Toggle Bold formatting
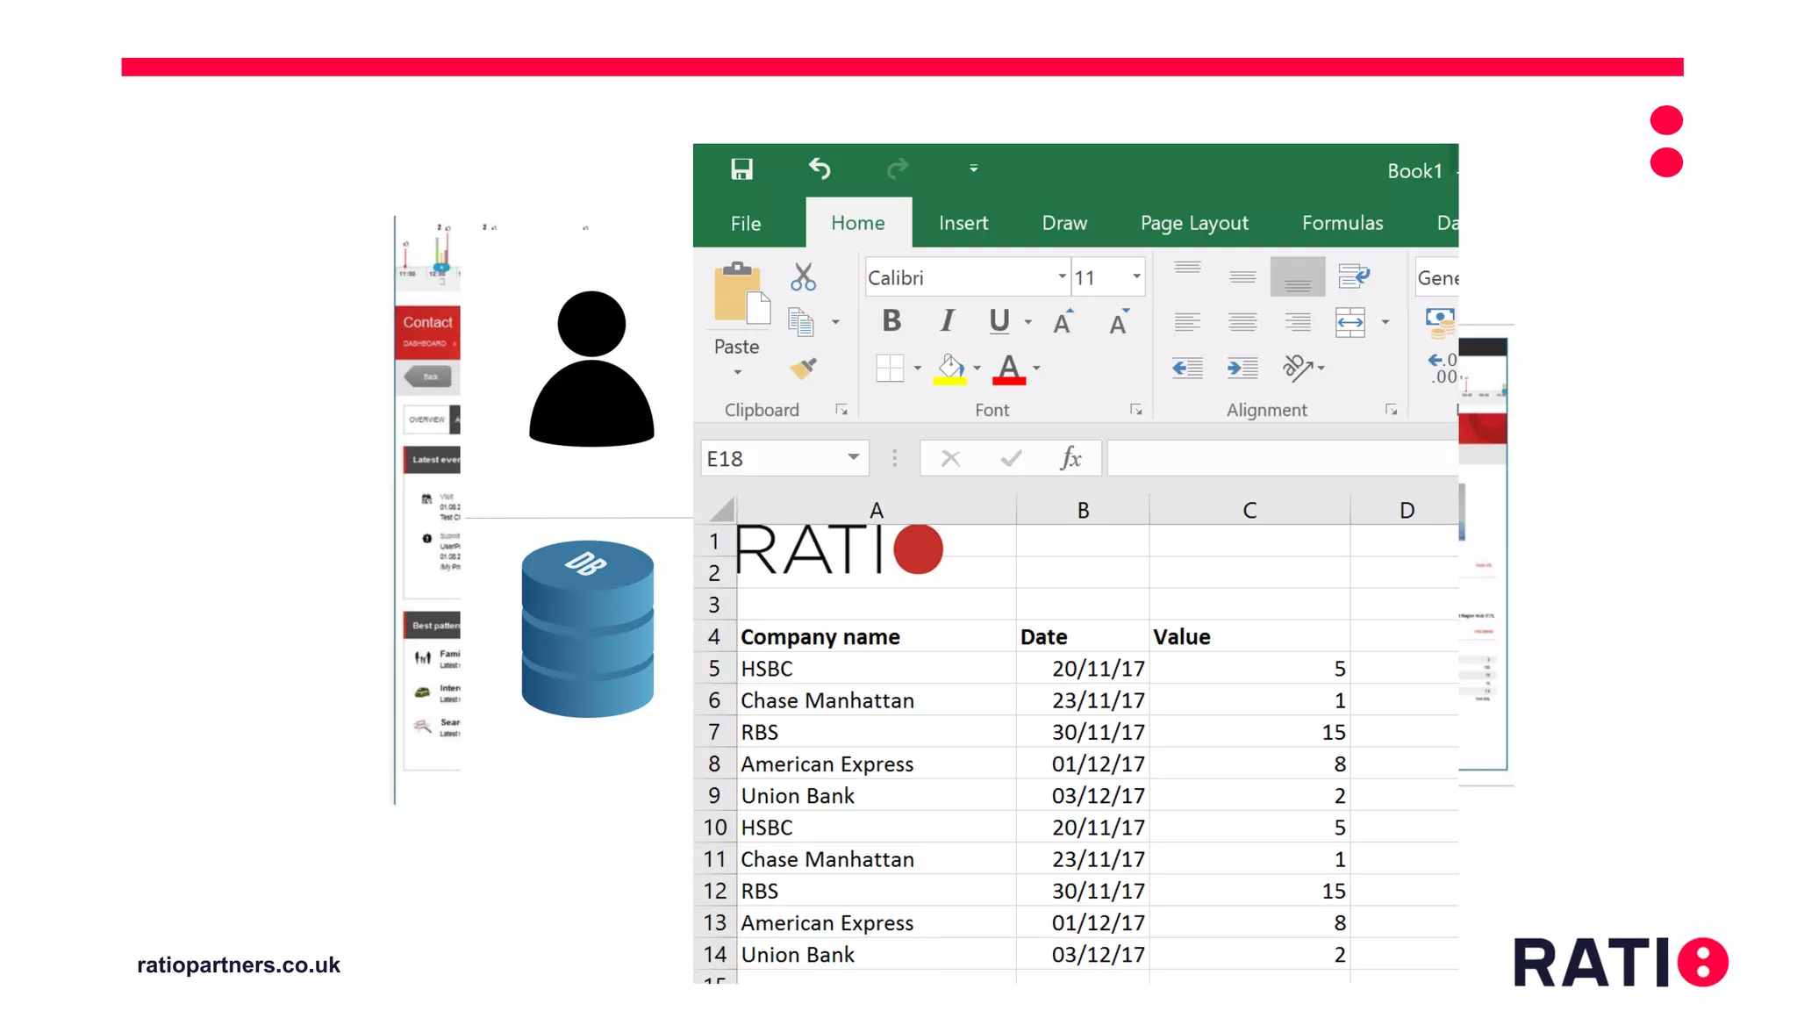Image resolution: width=1797 pixels, height=1011 pixels. 891,321
